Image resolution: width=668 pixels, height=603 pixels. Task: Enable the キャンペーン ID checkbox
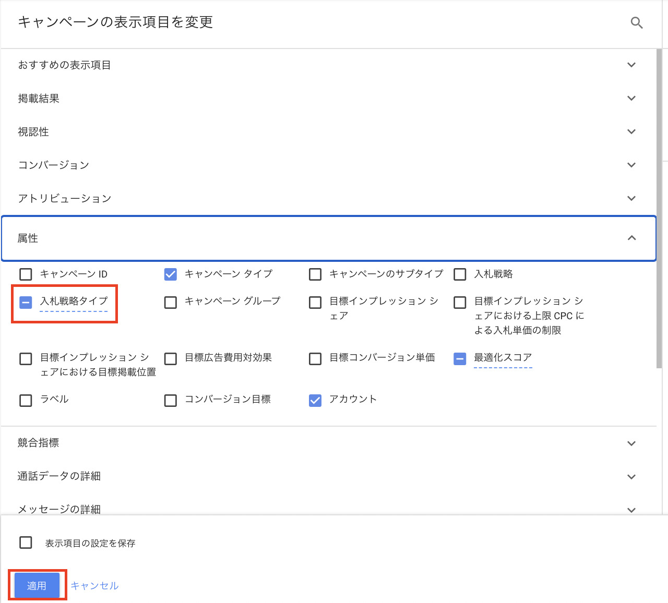click(x=26, y=274)
